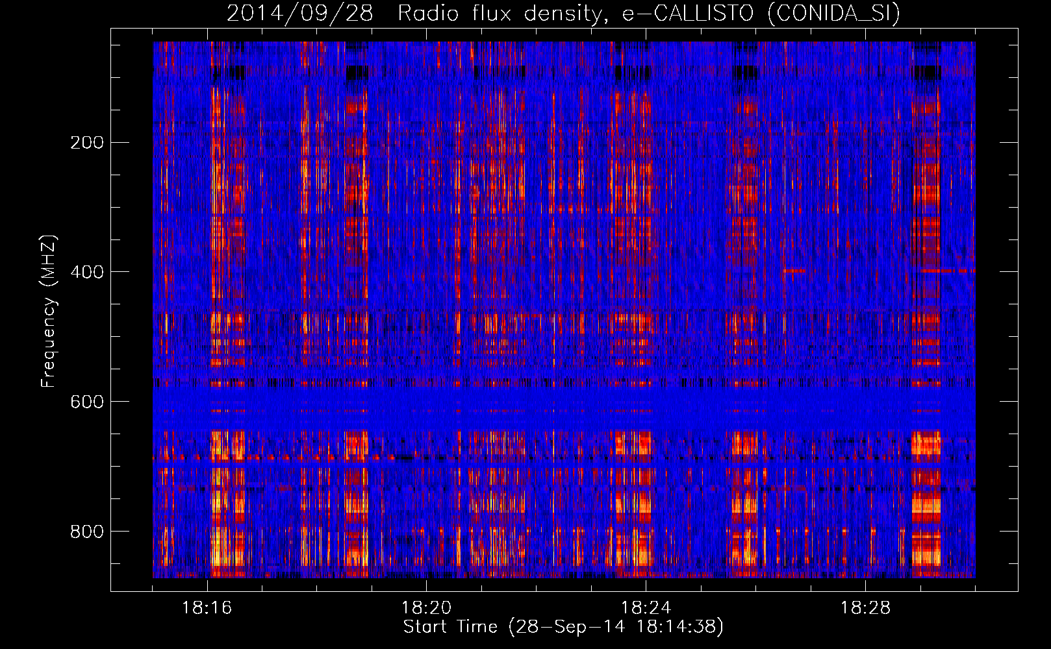
Task: Click the plot title text 'Radio flux density, e-CALLISTO (CONIDA_SI)'
Action: pos(649,13)
